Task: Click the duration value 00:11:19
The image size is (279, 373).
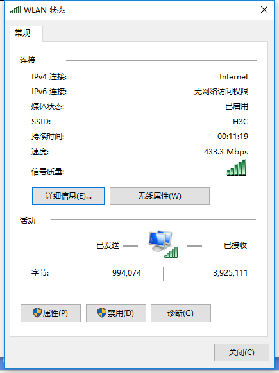Action: pyautogui.click(x=233, y=137)
